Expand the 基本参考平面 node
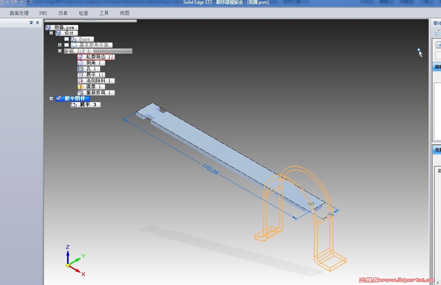 click(x=60, y=45)
